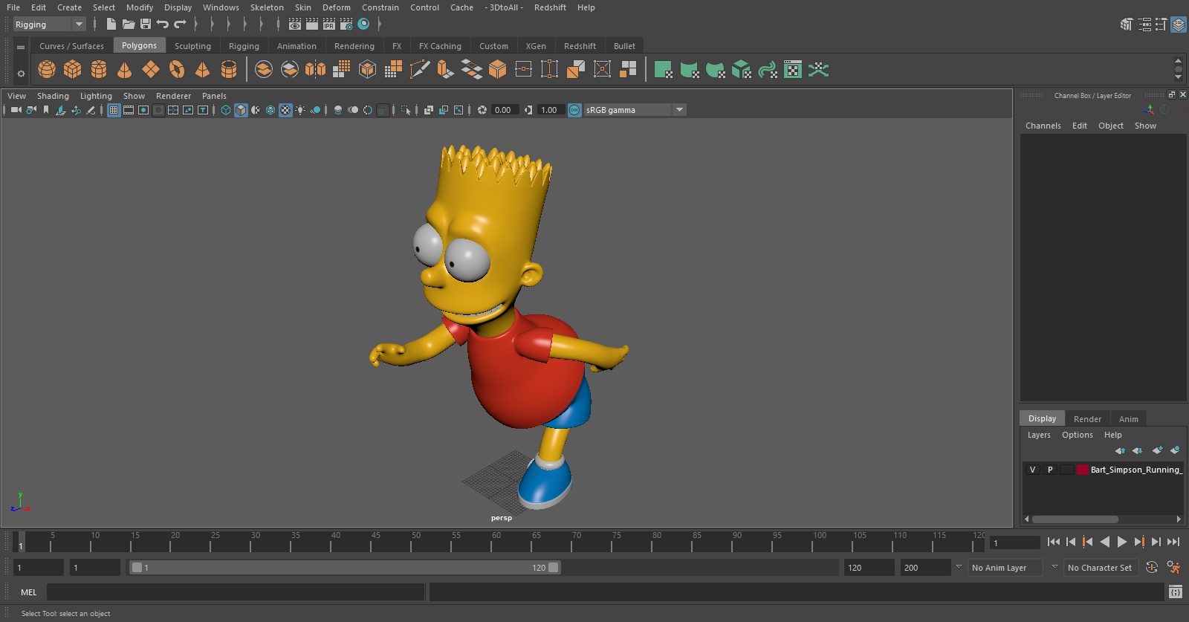Click the checkered UV editor shelf icon

(x=793, y=70)
